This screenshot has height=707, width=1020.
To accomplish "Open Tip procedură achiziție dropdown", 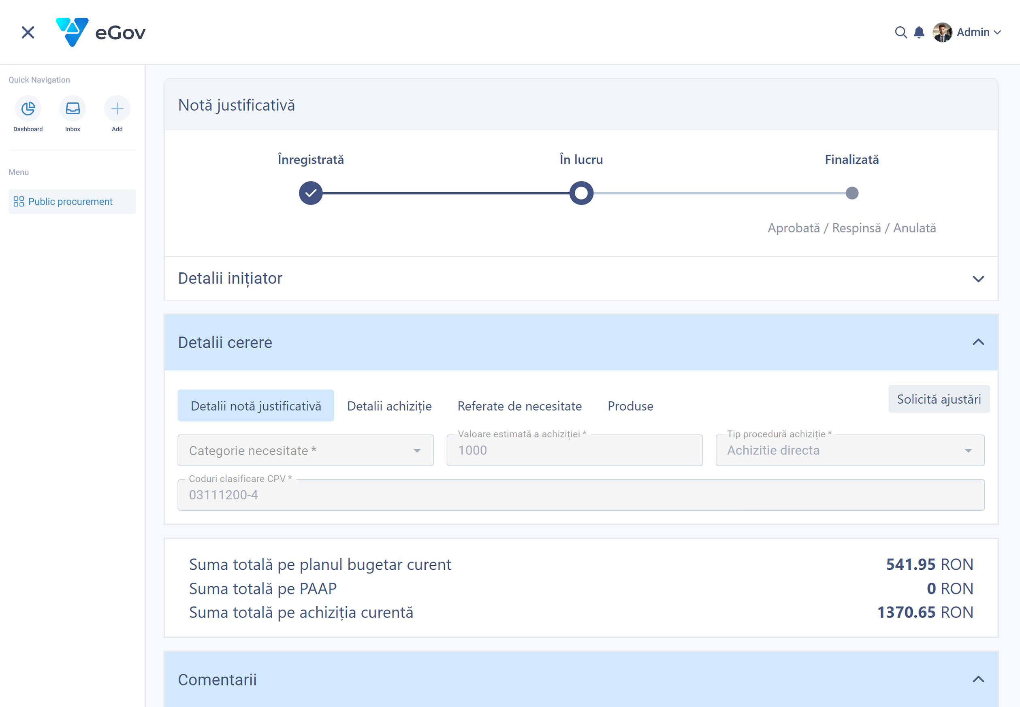I will pyautogui.click(x=849, y=451).
